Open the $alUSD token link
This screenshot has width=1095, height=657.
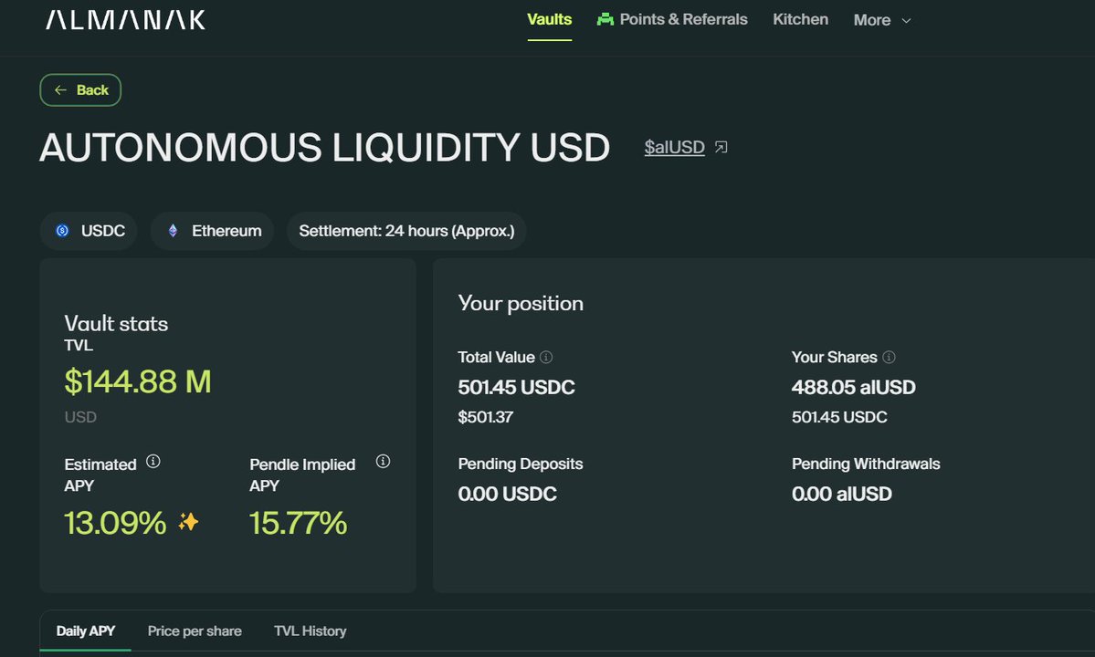click(674, 147)
